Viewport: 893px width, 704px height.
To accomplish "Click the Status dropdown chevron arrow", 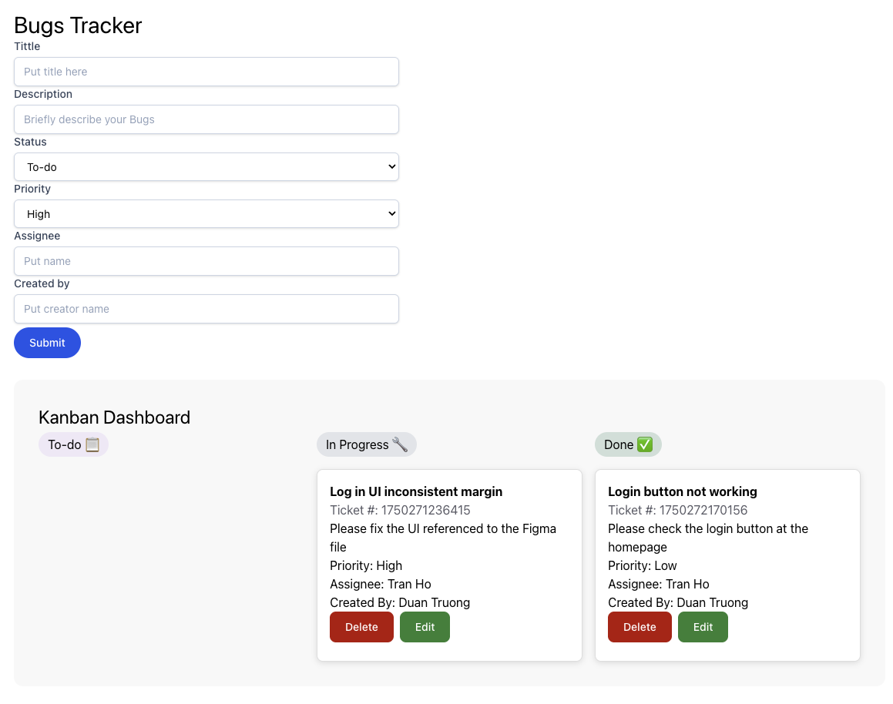I will 392,166.
